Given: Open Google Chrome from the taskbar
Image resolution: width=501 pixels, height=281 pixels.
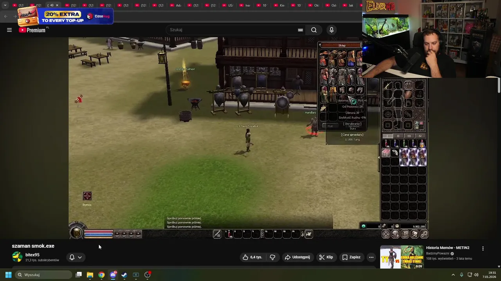Looking at the screenshot, I should (x=101, y=275).
